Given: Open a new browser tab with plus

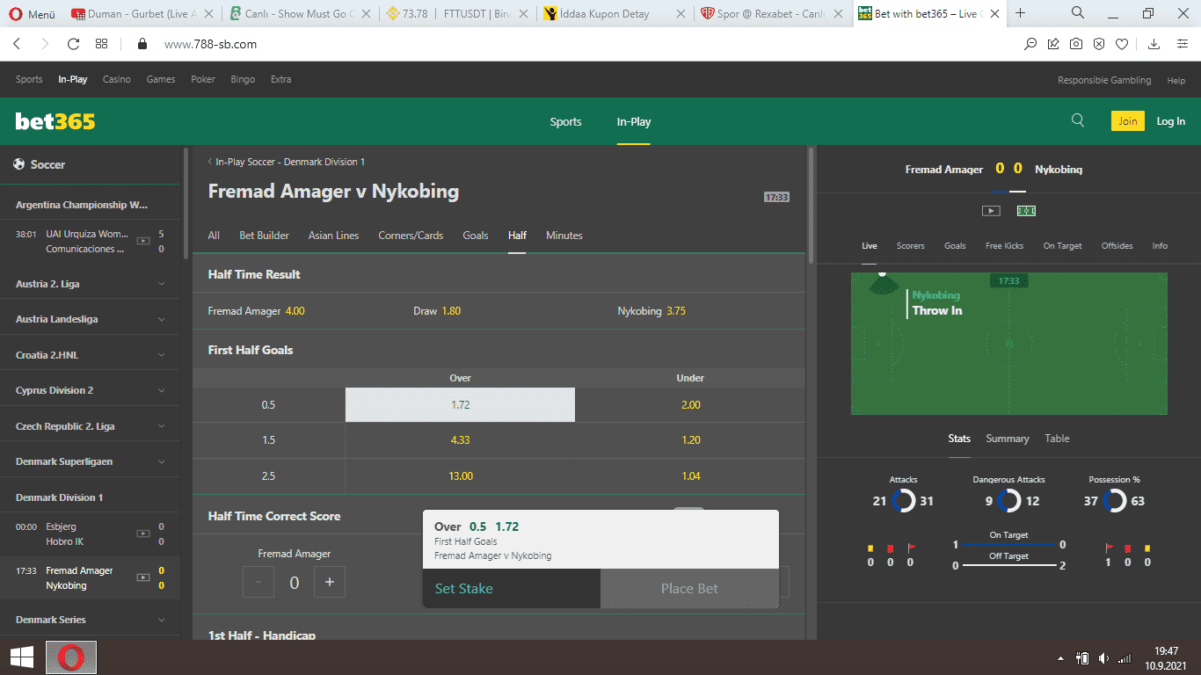Looking at the screenshot, I should point(1021,13).
